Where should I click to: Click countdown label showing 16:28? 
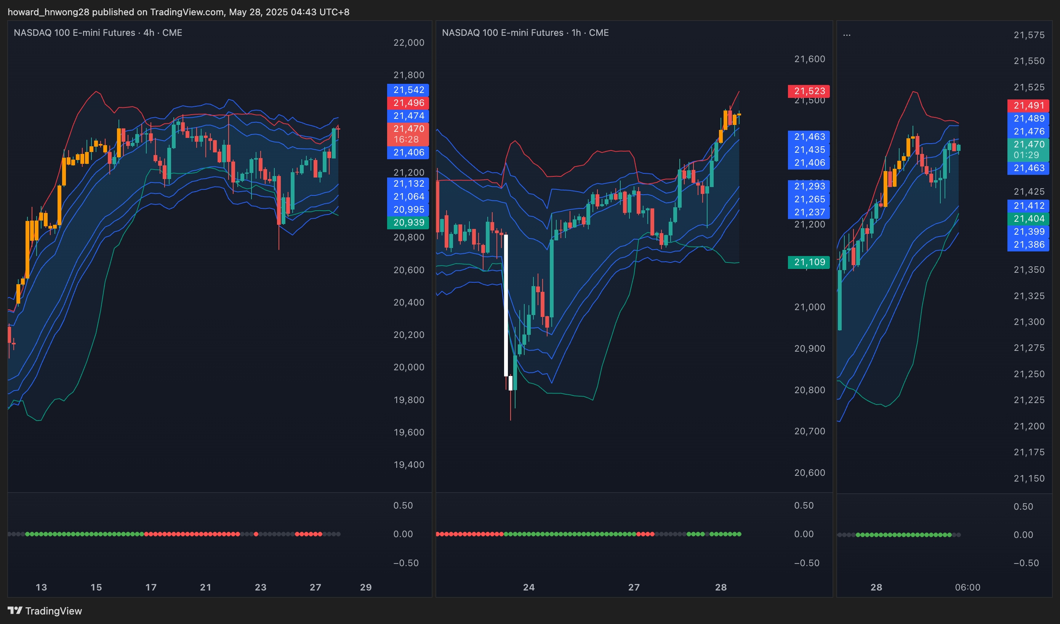406,139
